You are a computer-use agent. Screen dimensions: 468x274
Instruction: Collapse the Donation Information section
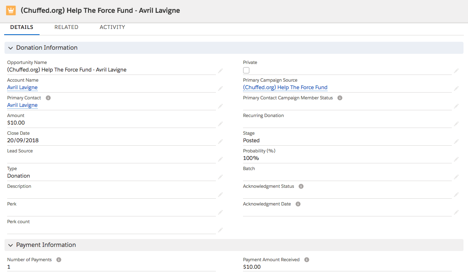pos(11,48)
